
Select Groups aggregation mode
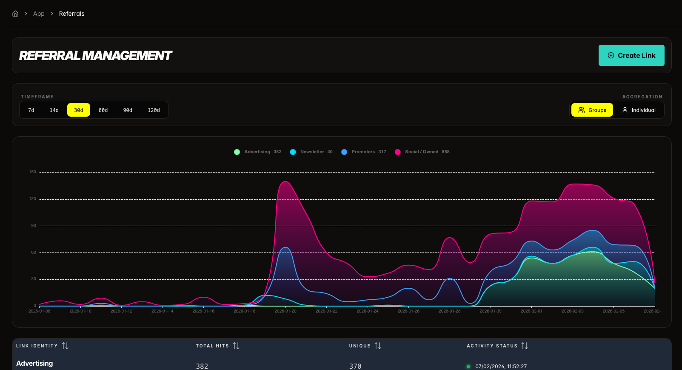592,110
